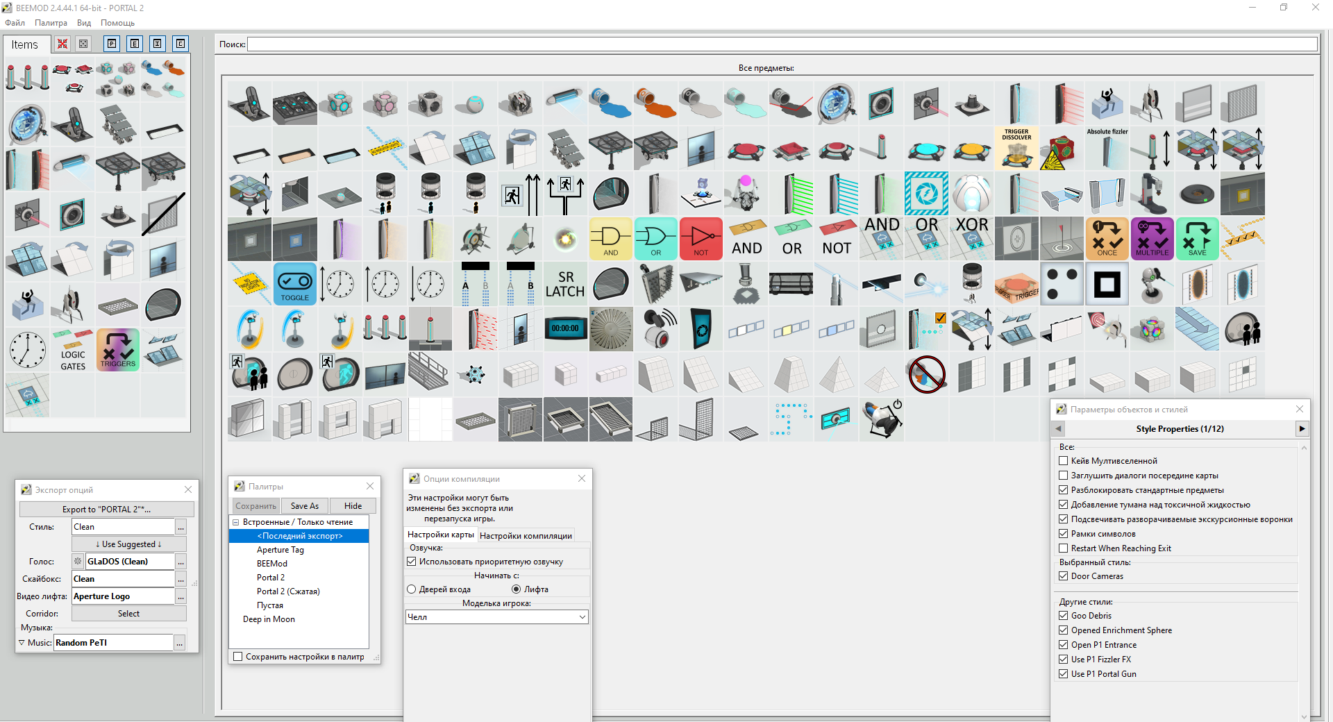Select the Лифта radio button

tap(516, 589)
